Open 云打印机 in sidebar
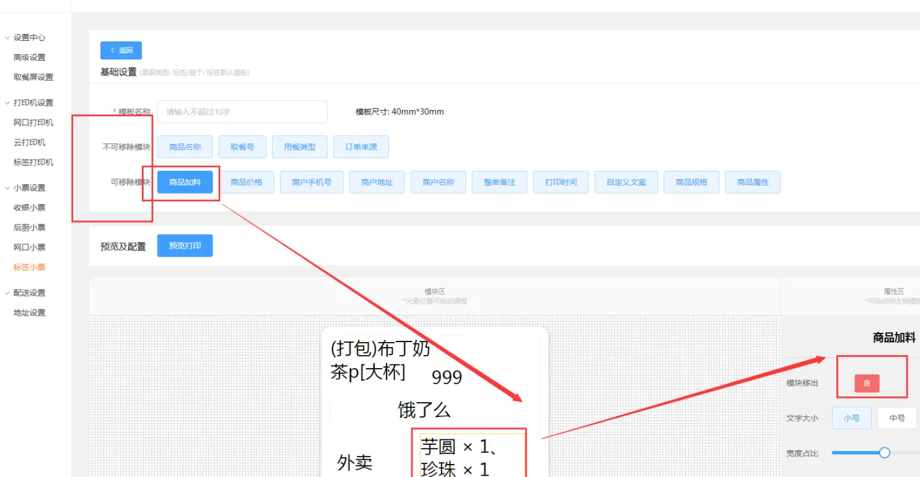The height and width of the screenshot is (477, 920). (x=30, y=142)
